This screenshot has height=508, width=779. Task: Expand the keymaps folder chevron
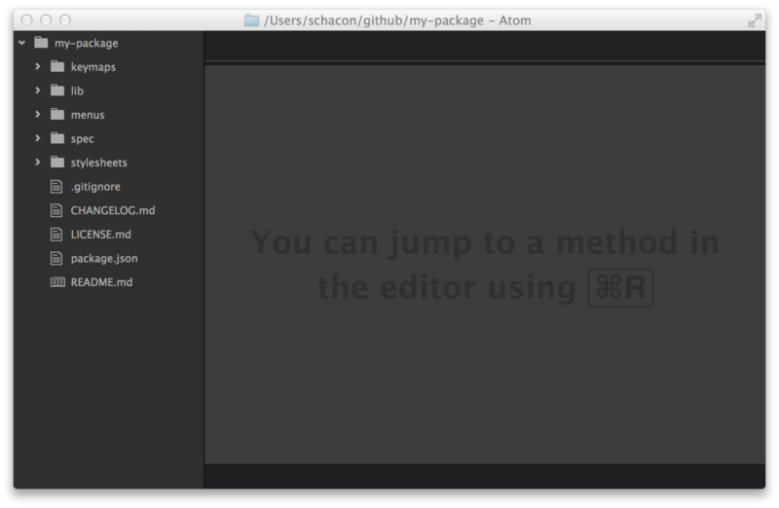pyautogui.click(x=37, y=67)
